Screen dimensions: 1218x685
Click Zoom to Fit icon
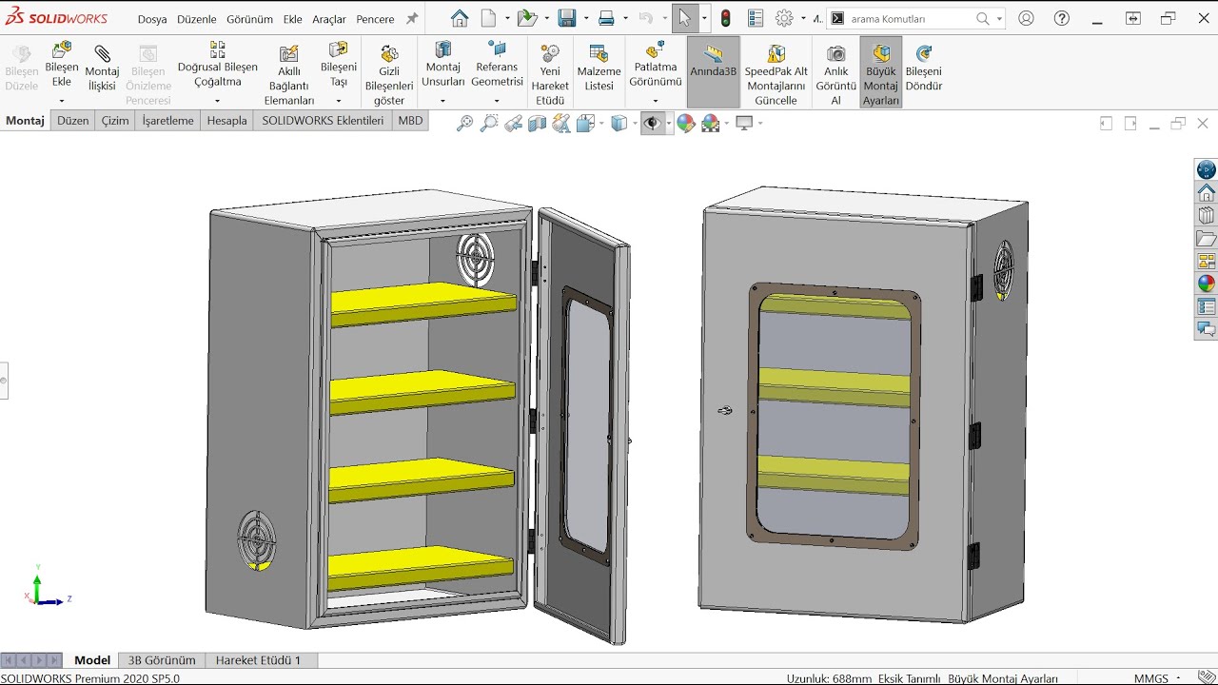(465, 123)
